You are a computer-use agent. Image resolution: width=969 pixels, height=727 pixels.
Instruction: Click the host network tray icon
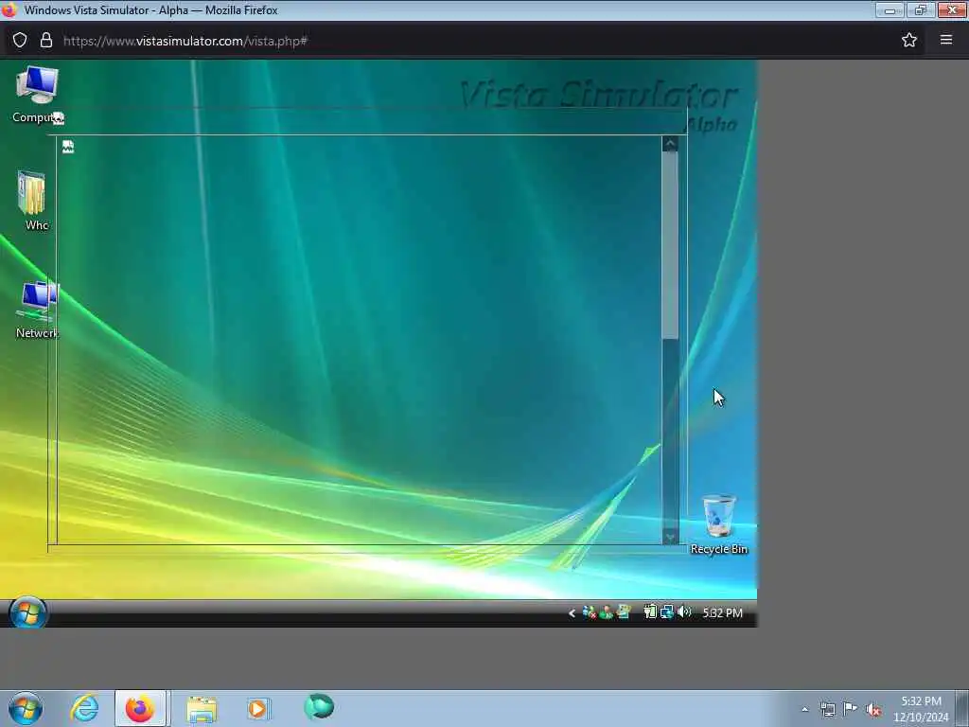827,709
